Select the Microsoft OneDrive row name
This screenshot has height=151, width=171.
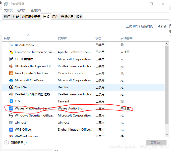click(29, 80)
